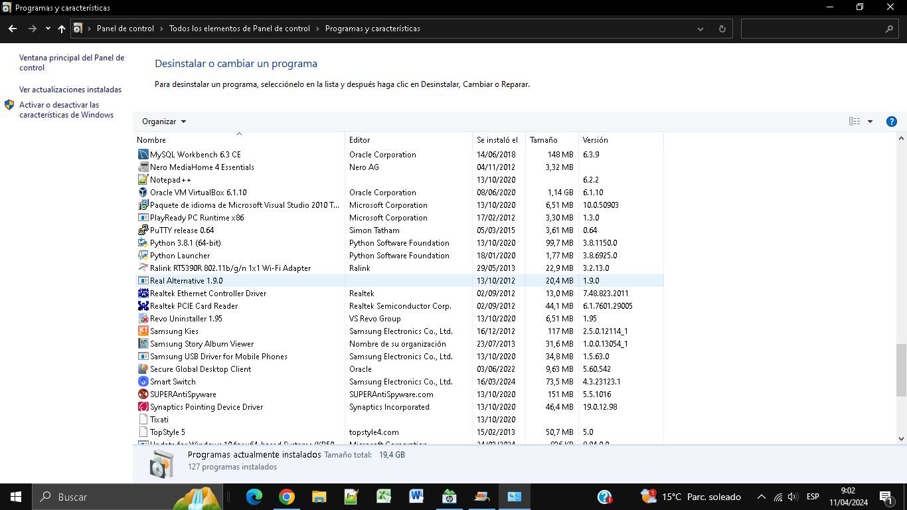Click Panel de control in the breadcrumb
This screenshot has height=510, width=907.
(x=125, y=29)
